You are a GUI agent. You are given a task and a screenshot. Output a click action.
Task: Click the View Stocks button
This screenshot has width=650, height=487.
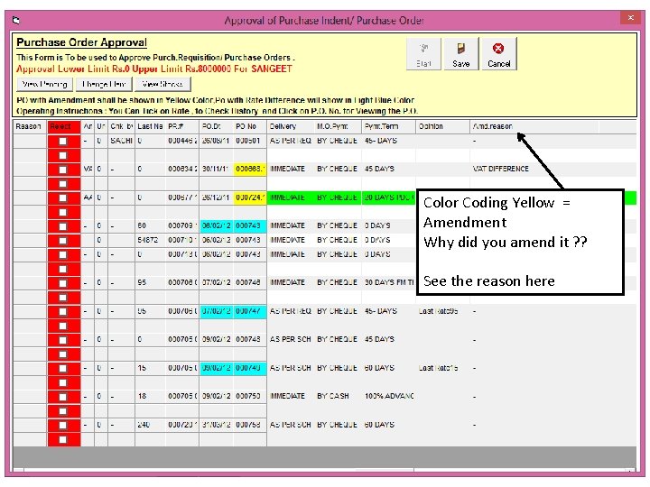[x=162, y=84]
